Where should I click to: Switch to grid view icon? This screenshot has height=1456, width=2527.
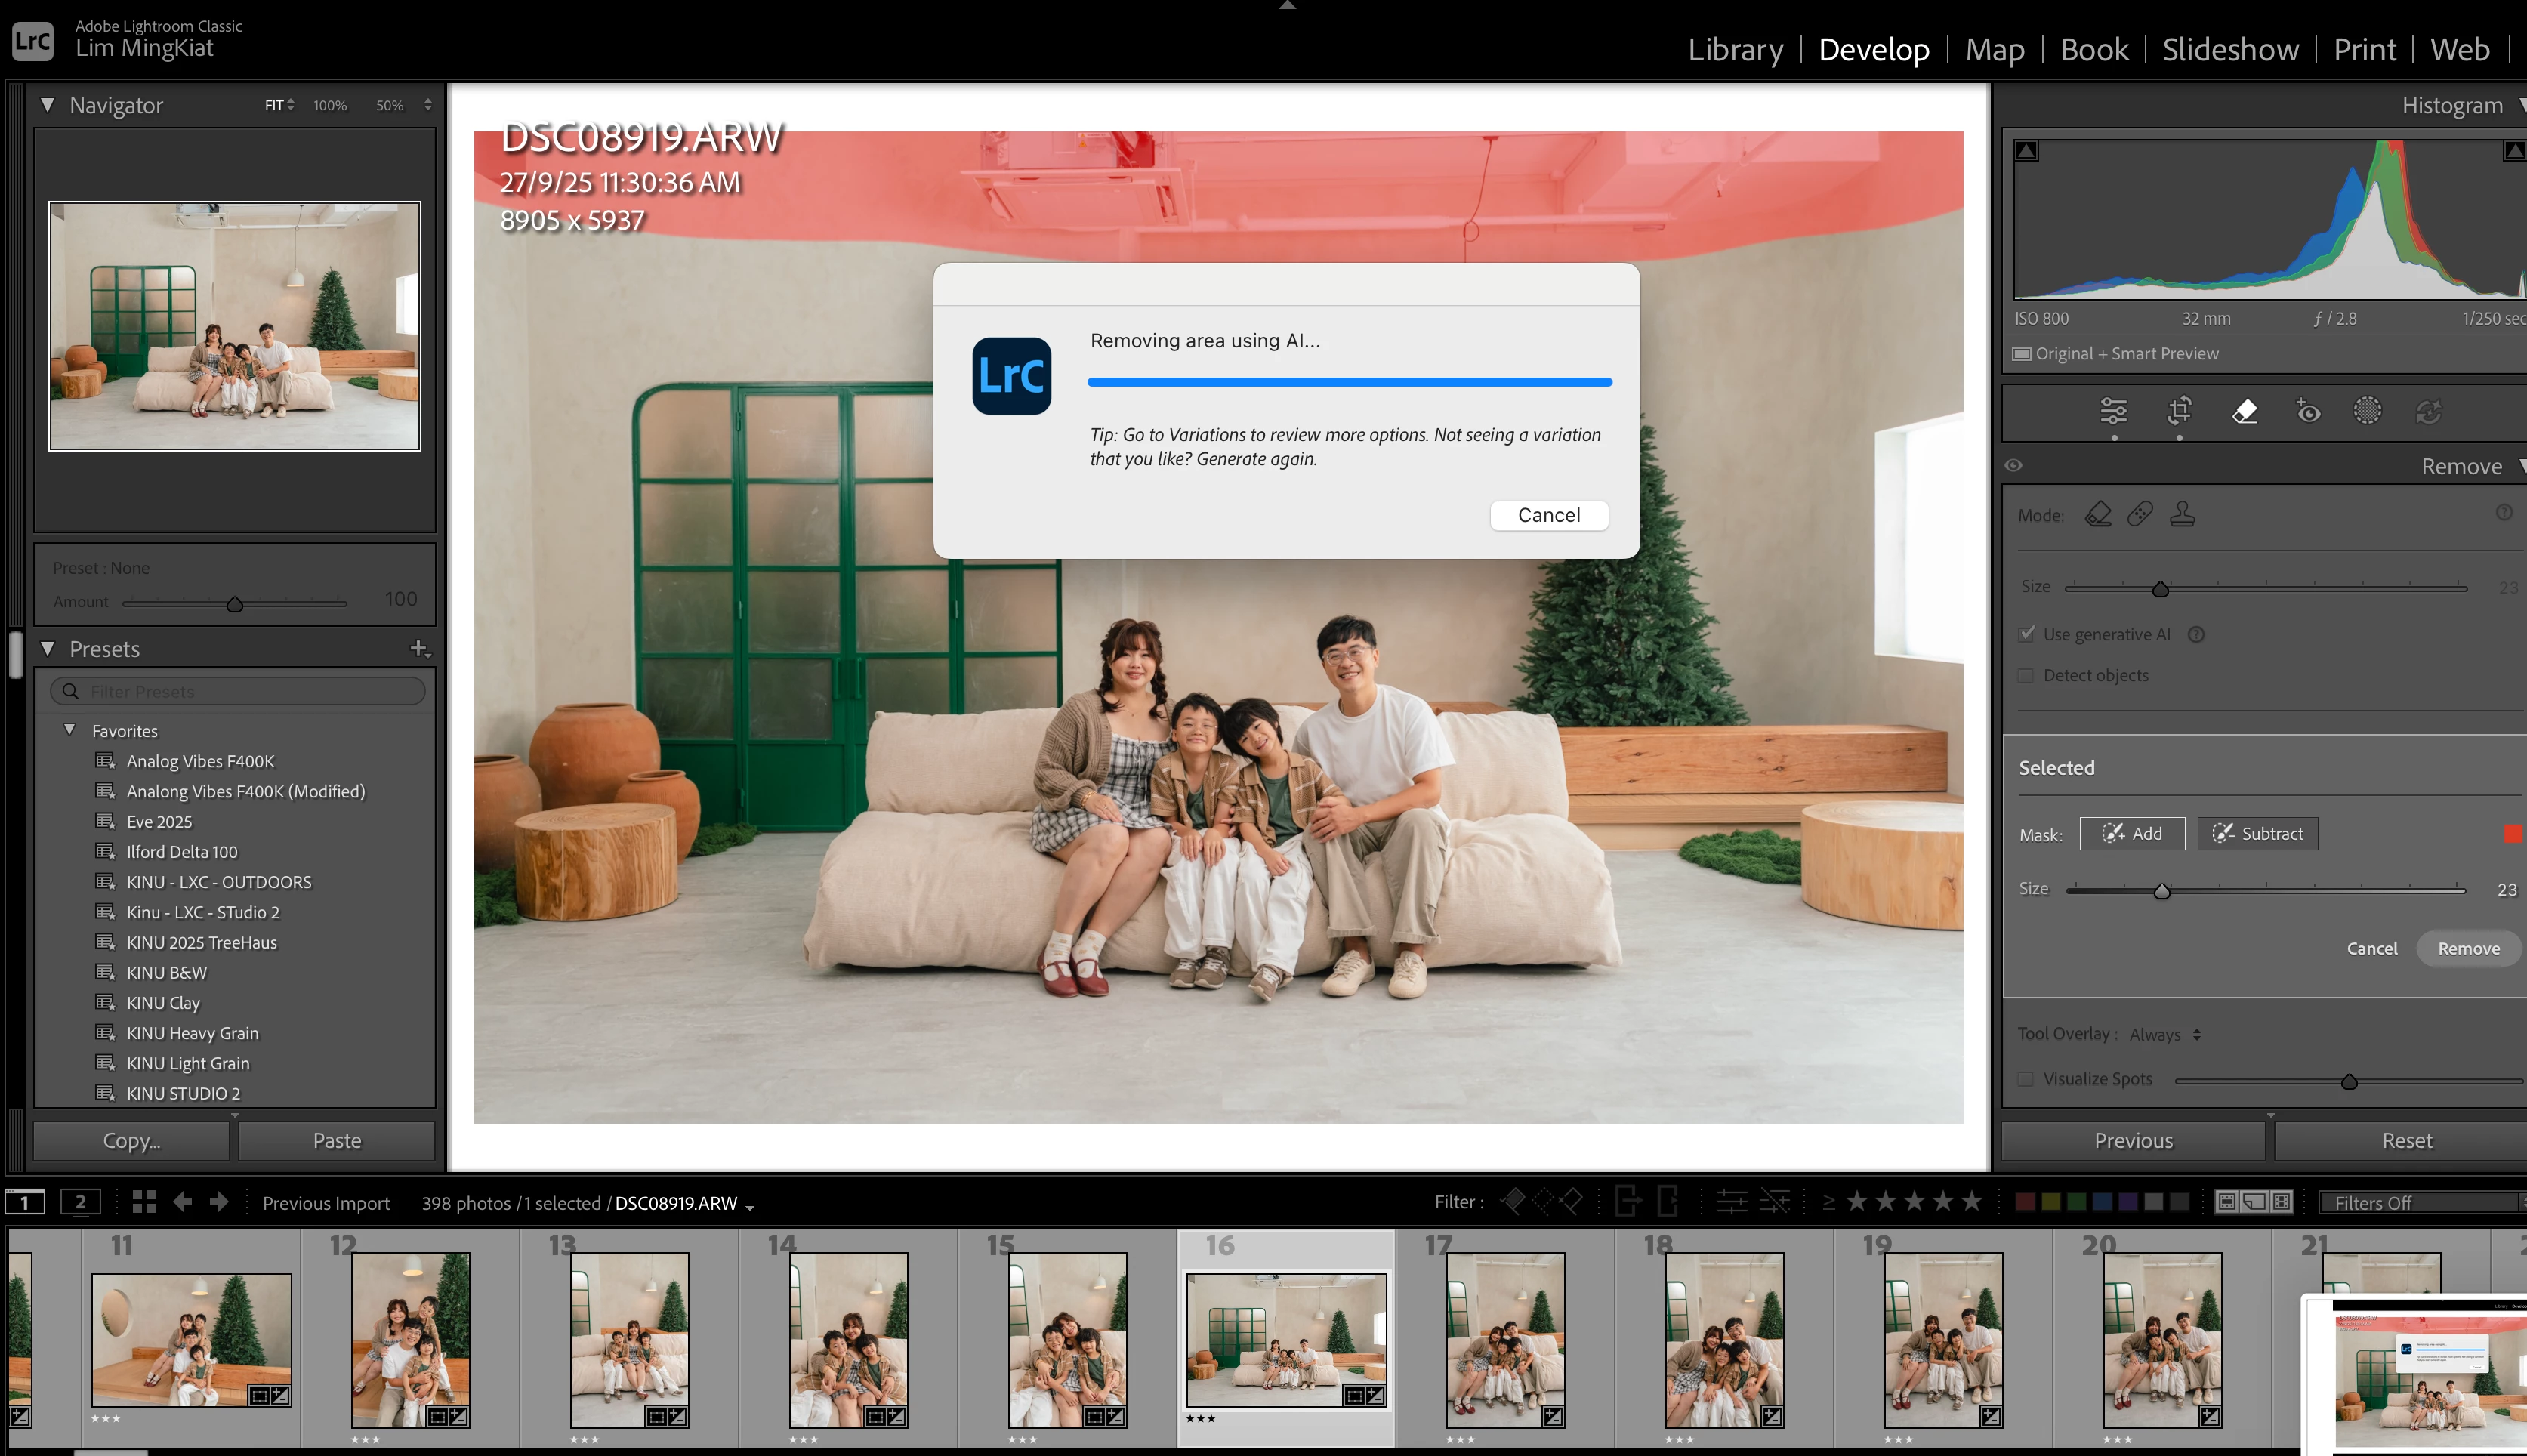pyautogui.click(x=144, y=1202)
